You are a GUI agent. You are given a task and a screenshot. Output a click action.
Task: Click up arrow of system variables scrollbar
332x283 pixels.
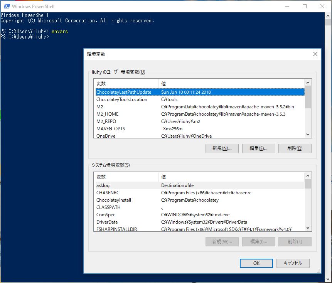[x=308, y=176]
